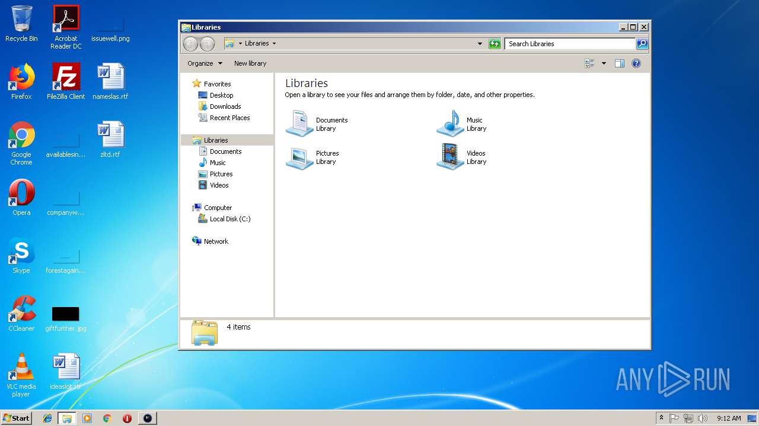The image size is (759, 426).
Task: Open Action Center flag tray icon
Action: 674,418
